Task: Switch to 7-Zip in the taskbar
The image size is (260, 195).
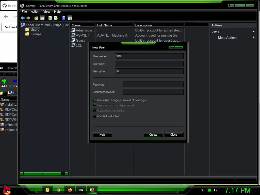Action: coord(81,190)
